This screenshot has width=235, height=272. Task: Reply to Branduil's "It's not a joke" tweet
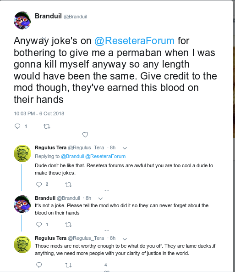[39, 225]
